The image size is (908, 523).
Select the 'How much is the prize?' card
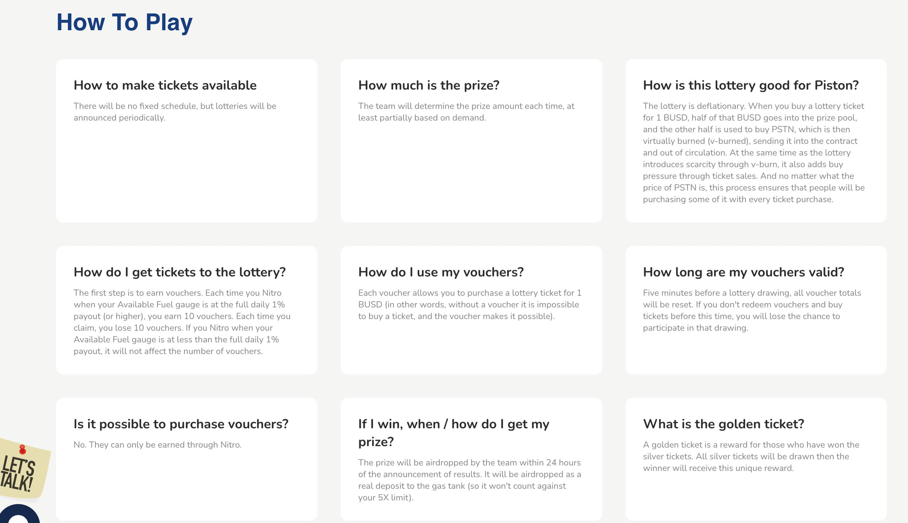pos(471,141)
